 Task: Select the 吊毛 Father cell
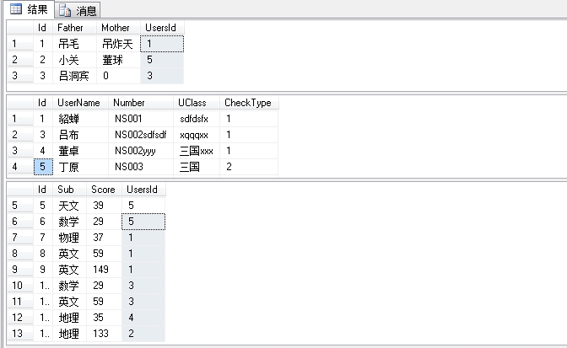tap(74, 44)
